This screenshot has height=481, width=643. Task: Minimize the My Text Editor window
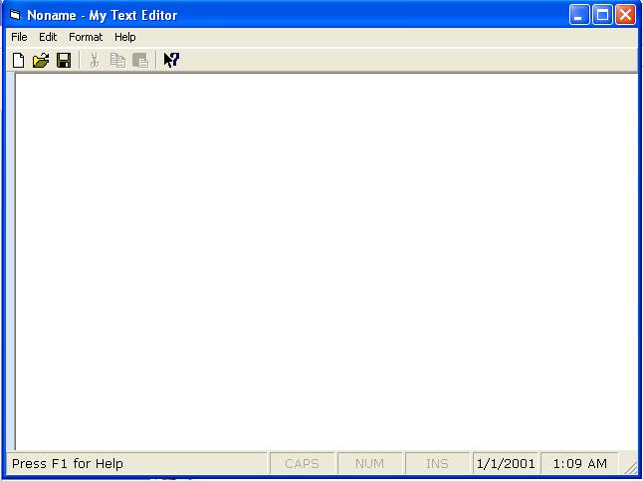tap(579, 15)
